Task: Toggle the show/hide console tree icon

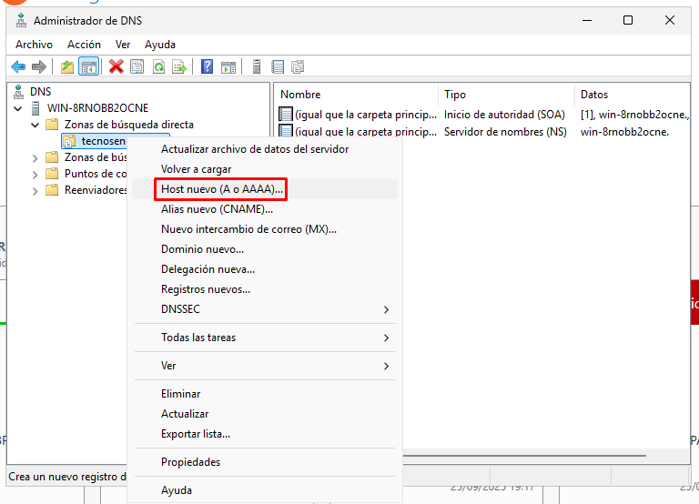Action: point(88,66)
